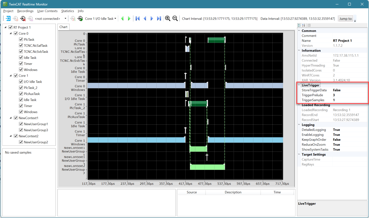
Task: Collapse the Common property category
Action: pos(299,31)
